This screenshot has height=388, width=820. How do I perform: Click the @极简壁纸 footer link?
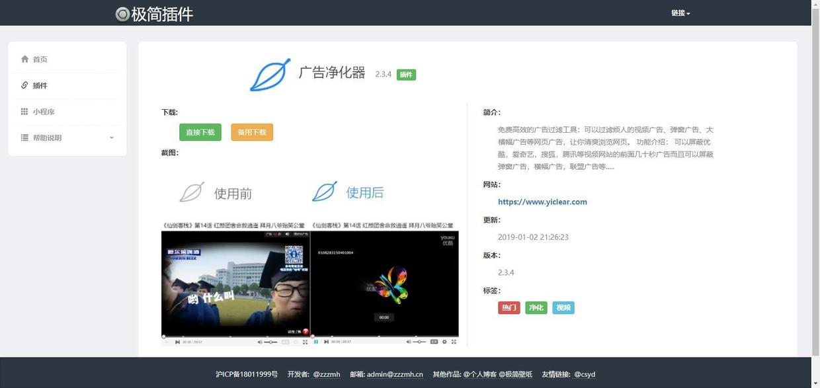pyautogui.click(x=515, y=374)
